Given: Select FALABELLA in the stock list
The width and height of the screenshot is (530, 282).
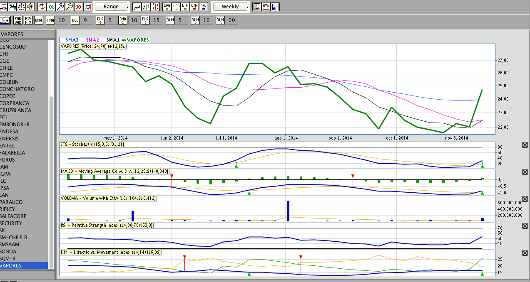Looking at the screenshot, I should (x=13, y=152).
